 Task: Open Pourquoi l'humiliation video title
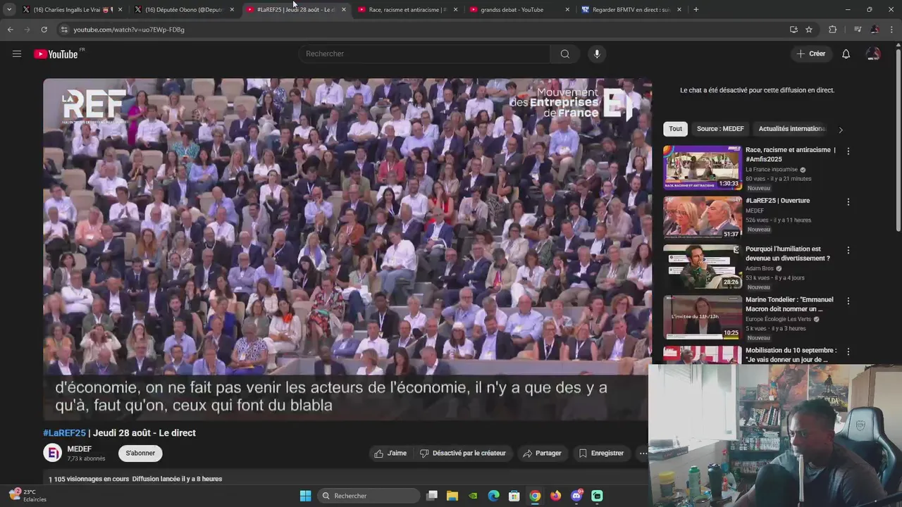point(788,254)
